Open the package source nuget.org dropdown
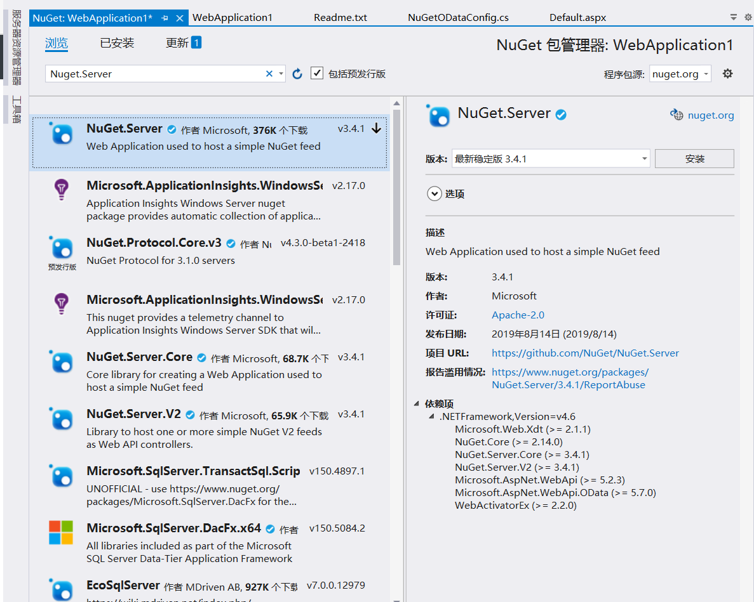Screen dimensions: 754x602 (706, 74)
